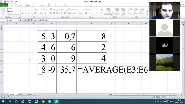185x104 pixels.
Task: Switch to the Data tab
Action: click(49, 5)
